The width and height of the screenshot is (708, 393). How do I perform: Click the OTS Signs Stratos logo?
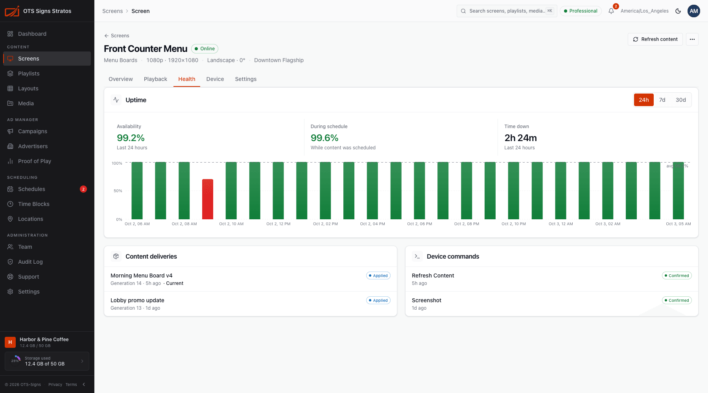(12, 11)
